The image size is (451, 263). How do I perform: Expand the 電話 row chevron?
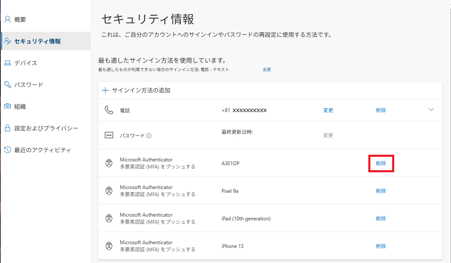[431, 110]
